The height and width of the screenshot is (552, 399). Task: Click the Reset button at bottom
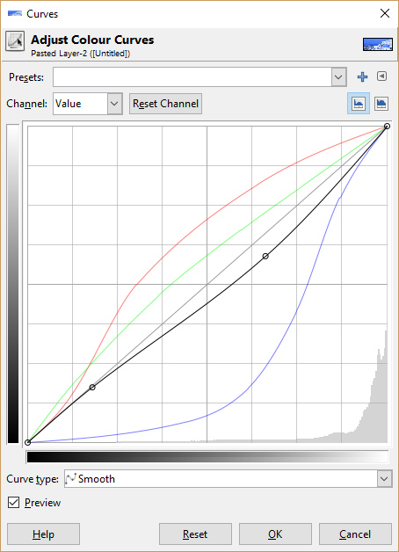195,534
